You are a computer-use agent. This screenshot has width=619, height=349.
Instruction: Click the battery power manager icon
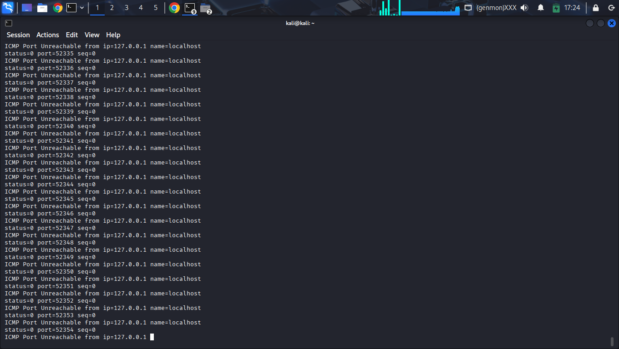(x=556, y=8)
